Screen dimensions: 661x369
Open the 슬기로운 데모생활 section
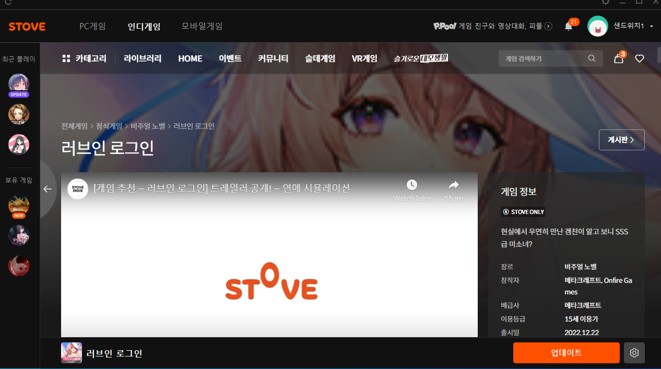(x=421, y=58)
